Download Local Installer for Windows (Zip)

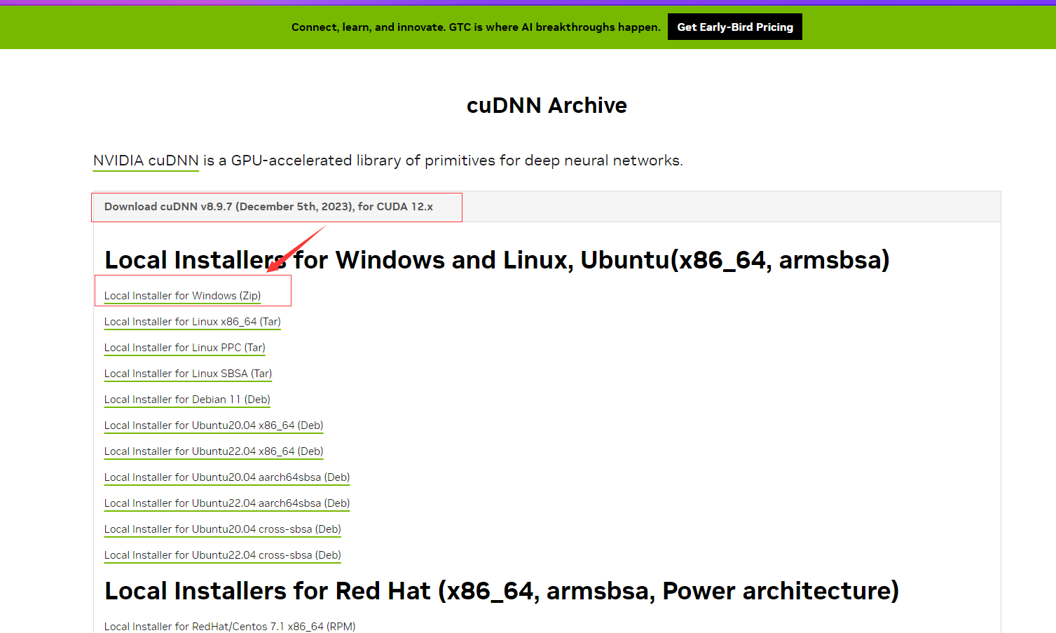(182, 296)
